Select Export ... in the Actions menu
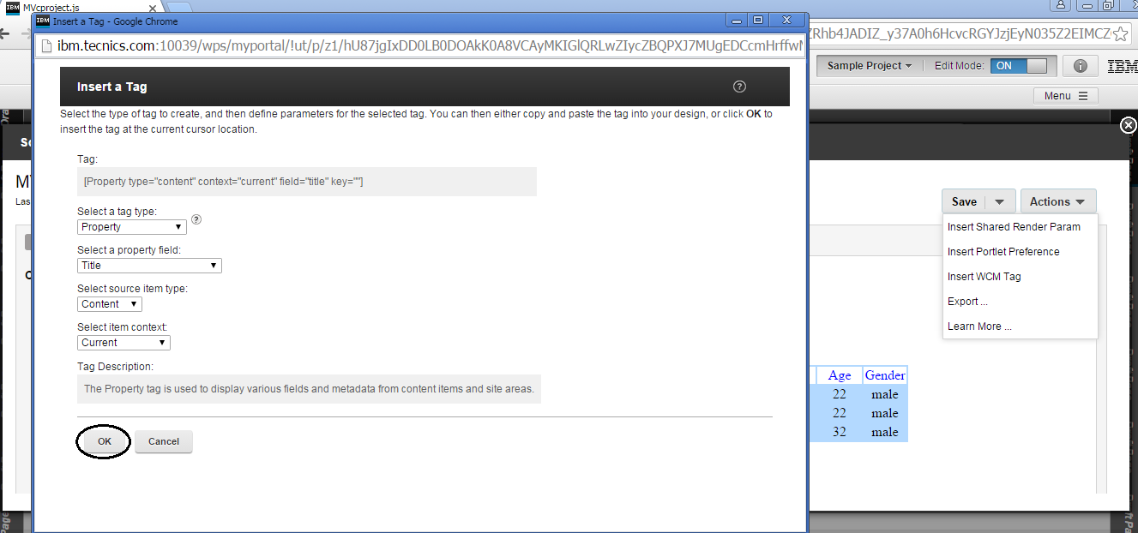The height and width of the screenshot is (533, 1138). (x=967, y=302)
